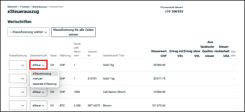Open details arrow for Call-Option (Short) row
Viewport: 245px width, 112px height.
coord(234,92)
